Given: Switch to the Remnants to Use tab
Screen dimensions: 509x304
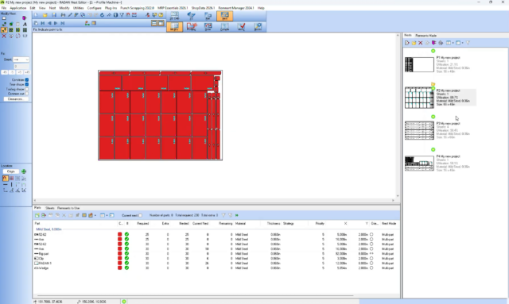Looking at the screenshot, I should [x=68, y=208].
